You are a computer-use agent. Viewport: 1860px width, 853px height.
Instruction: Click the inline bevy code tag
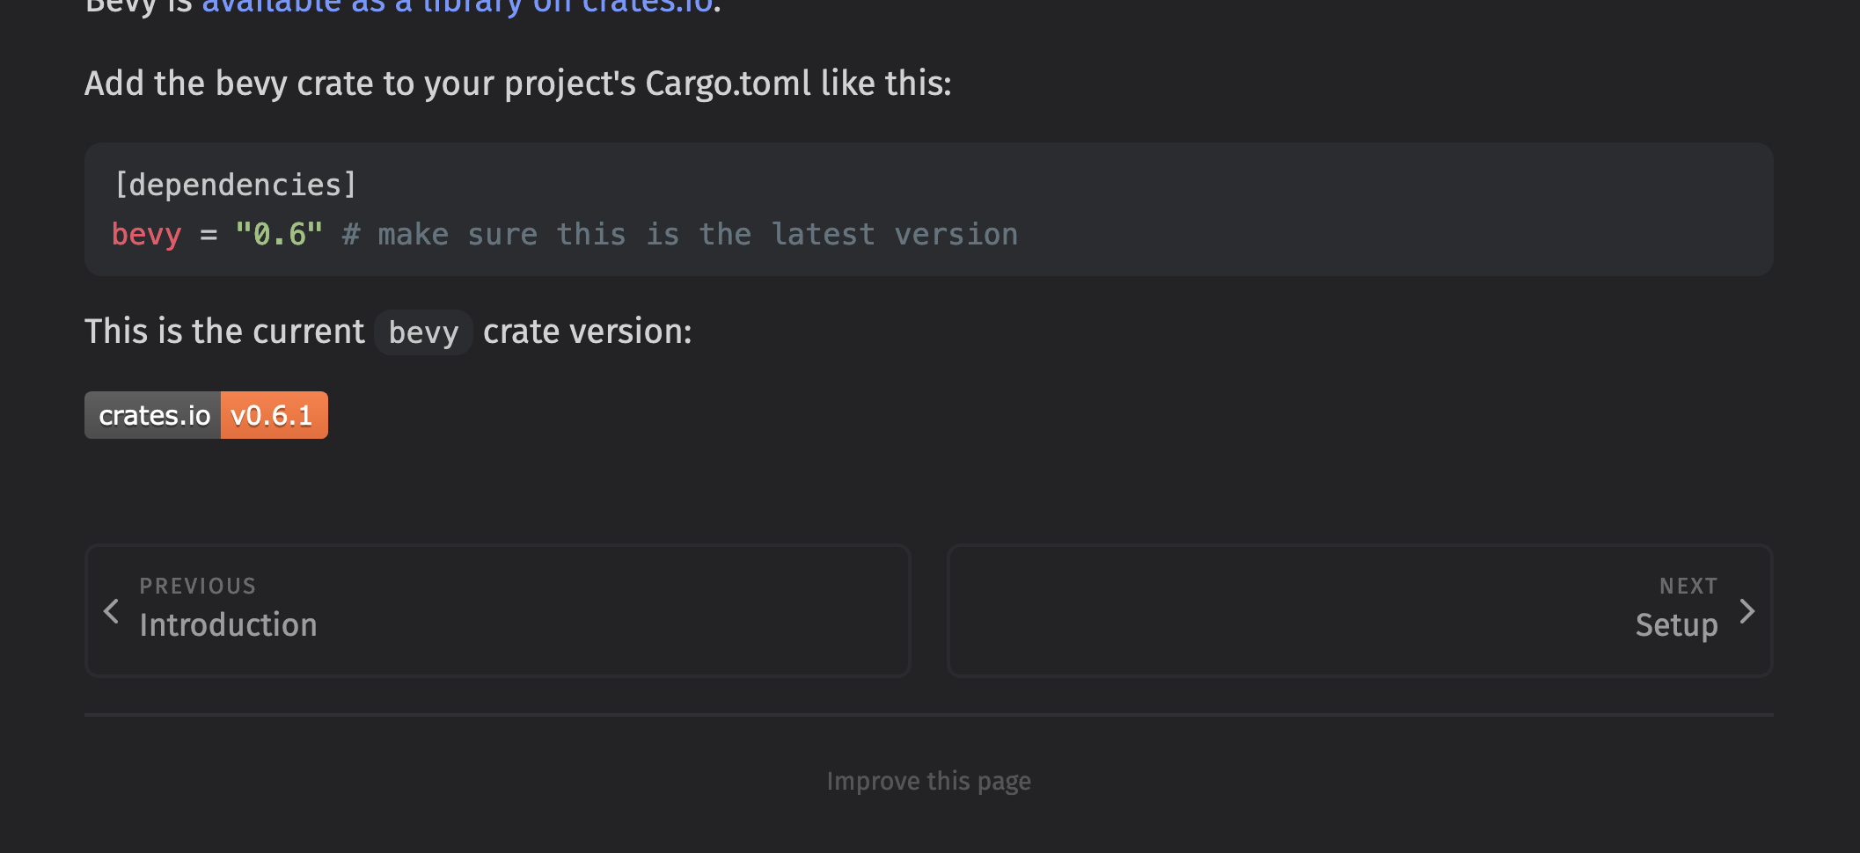(x=423, y=332)
